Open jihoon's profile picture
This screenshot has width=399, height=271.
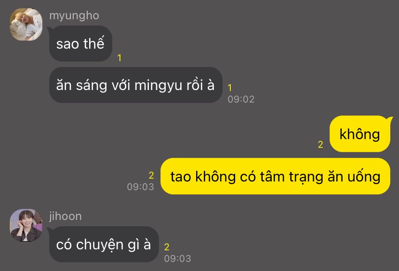pos(26,225)
